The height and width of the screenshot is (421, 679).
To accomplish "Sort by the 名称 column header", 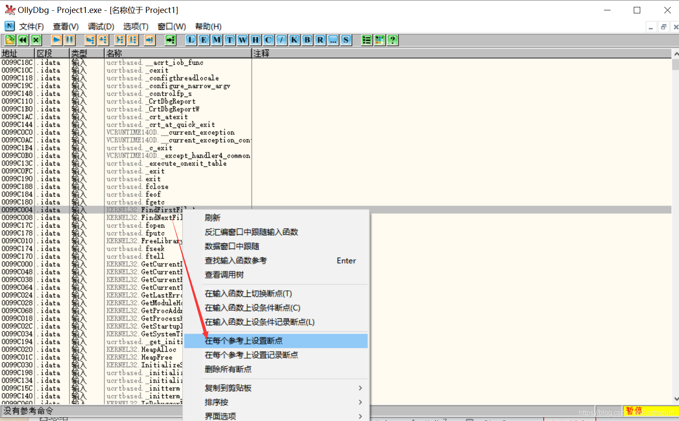I will (178, 53).
